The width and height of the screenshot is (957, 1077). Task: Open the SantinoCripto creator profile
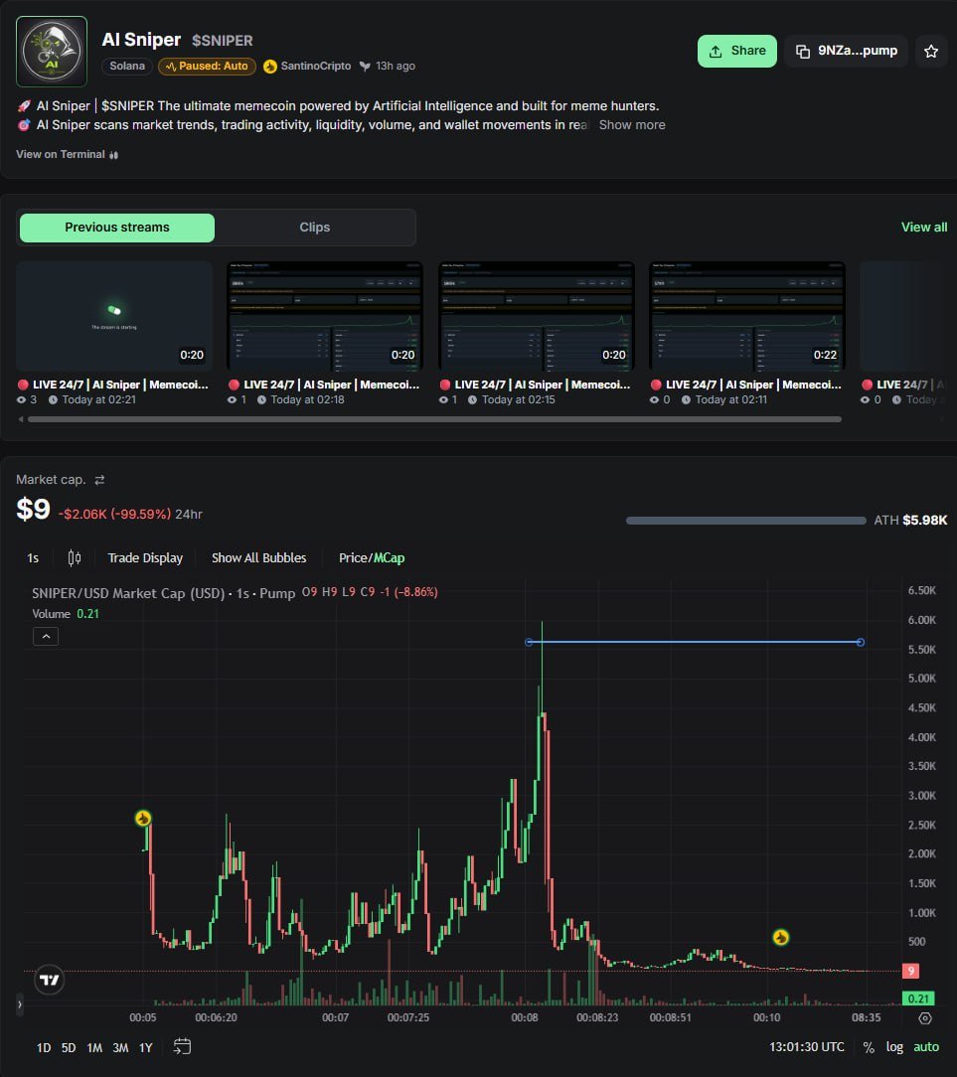[x=307, y=66]
